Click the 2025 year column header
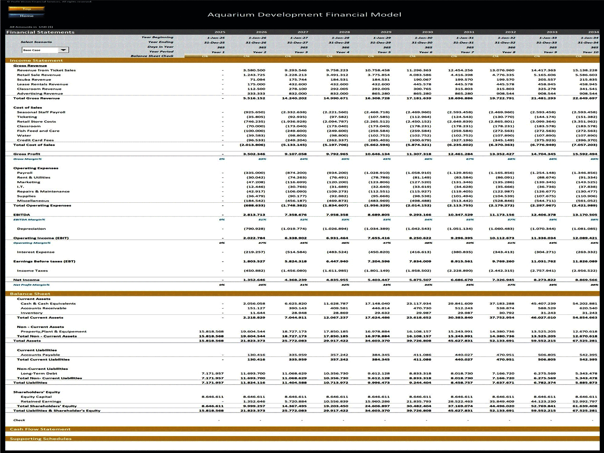Screen dimensions: 604x453 220,32
